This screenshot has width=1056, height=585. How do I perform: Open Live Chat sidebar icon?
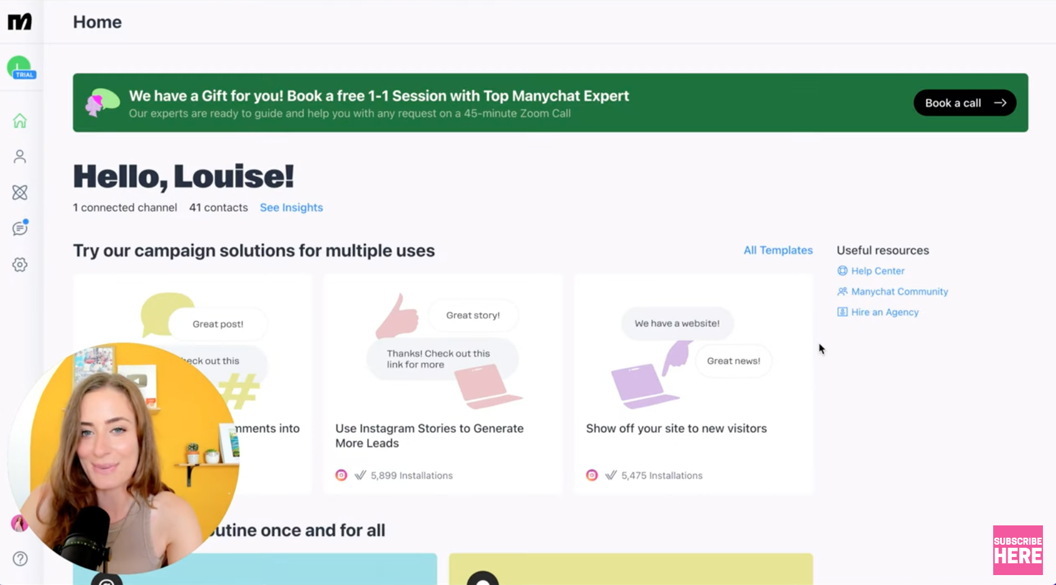(20, 228)
